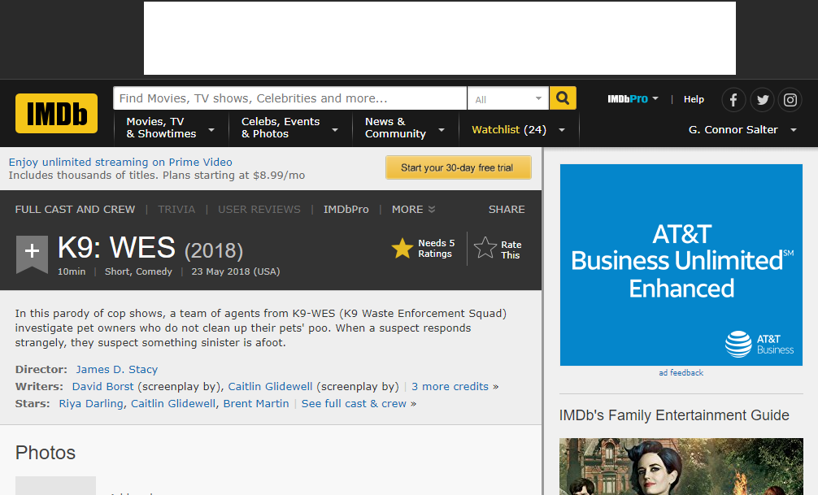The image size is (818, 495).
Task: Click the Short genre link
Action: point(117,271)
